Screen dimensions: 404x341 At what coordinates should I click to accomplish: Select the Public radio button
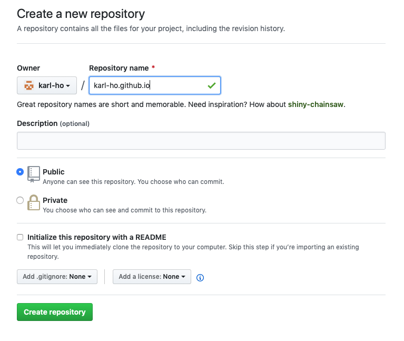pos(20,172)
